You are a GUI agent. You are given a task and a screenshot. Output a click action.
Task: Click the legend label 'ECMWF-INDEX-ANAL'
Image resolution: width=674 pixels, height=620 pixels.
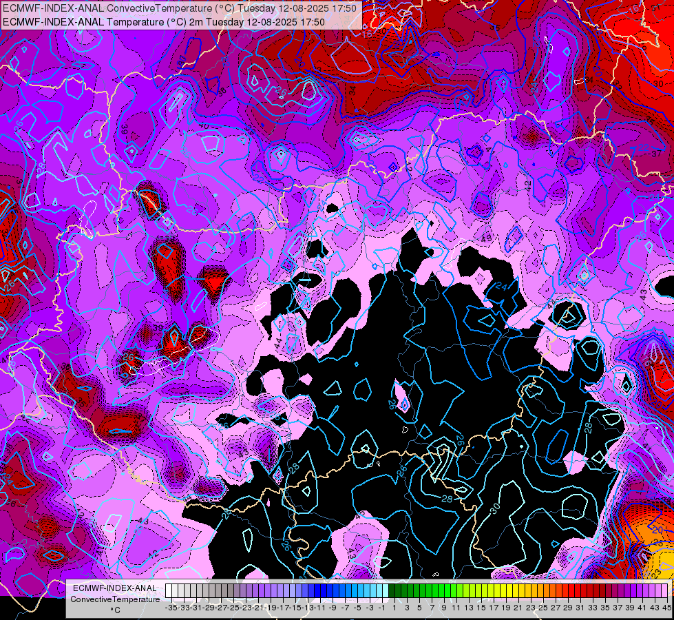(x=115, y=588)
